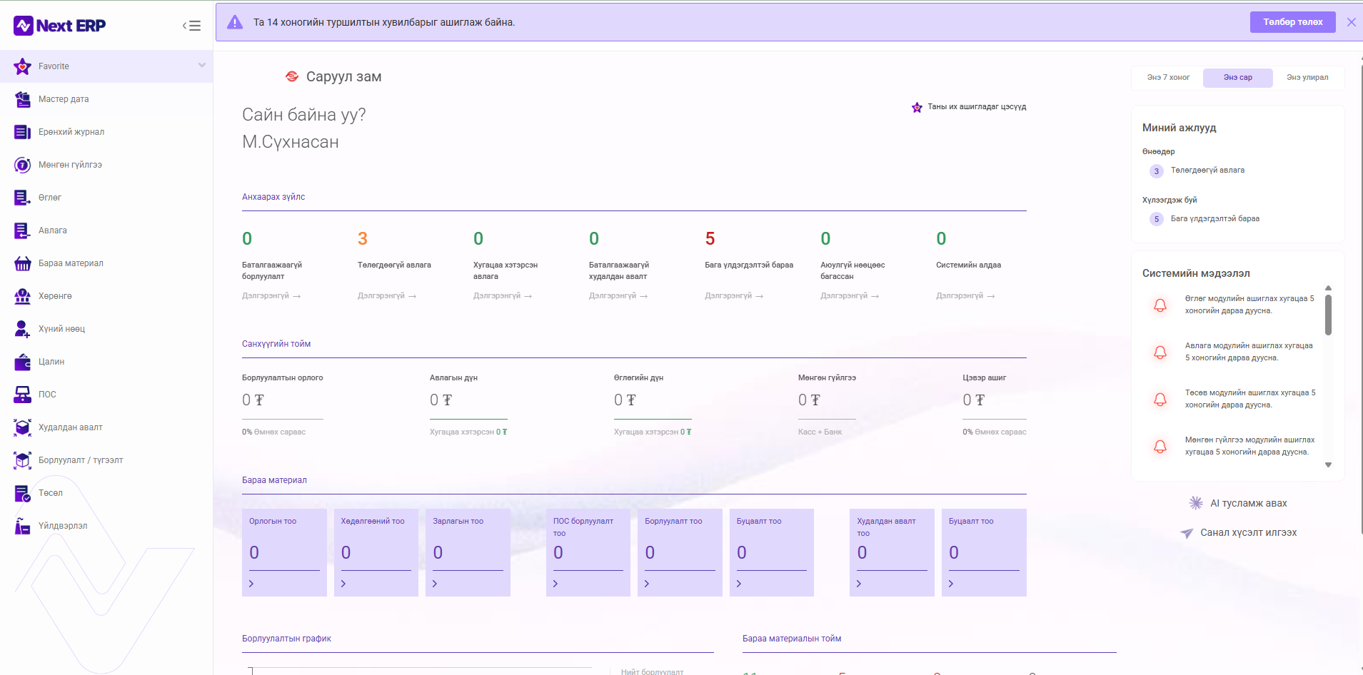Image resolution: width=1363 pixels, height=675 pixels.
Task: Switch to the Энэ 7 хоног tab
Action: point(1168,78)
